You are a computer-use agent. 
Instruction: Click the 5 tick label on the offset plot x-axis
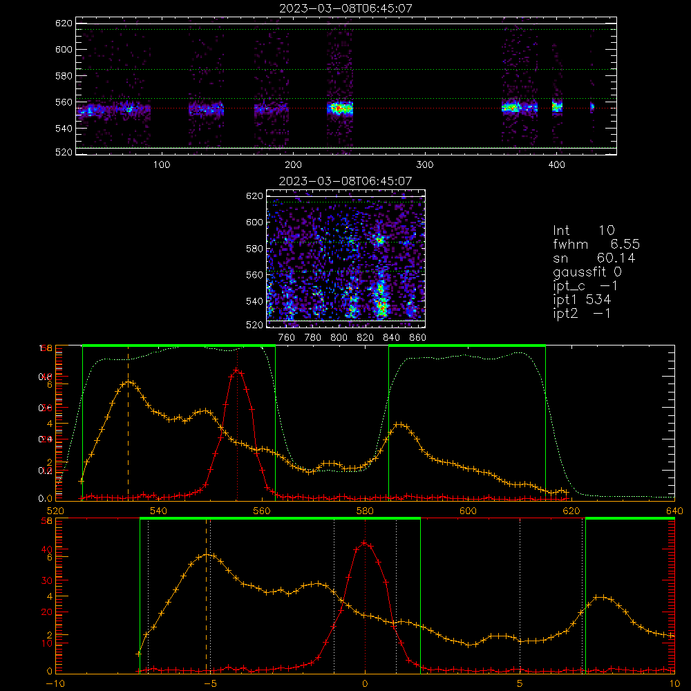520,684
